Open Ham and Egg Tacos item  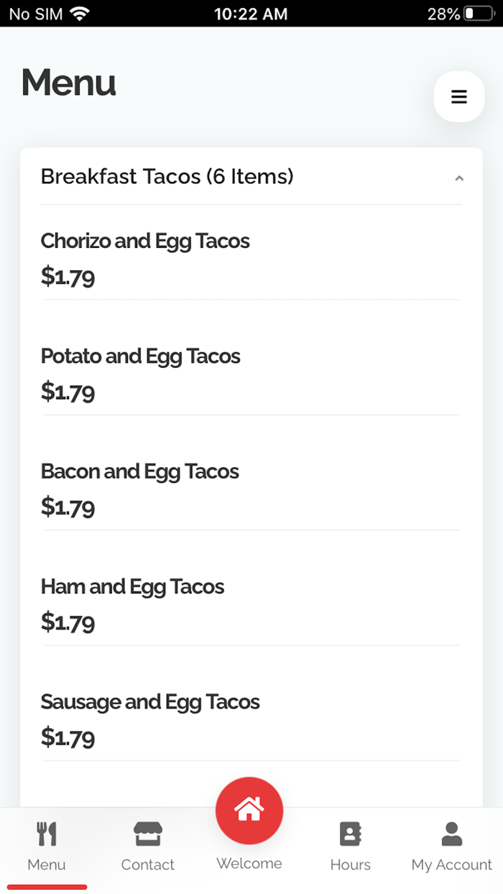click(251, 603)
